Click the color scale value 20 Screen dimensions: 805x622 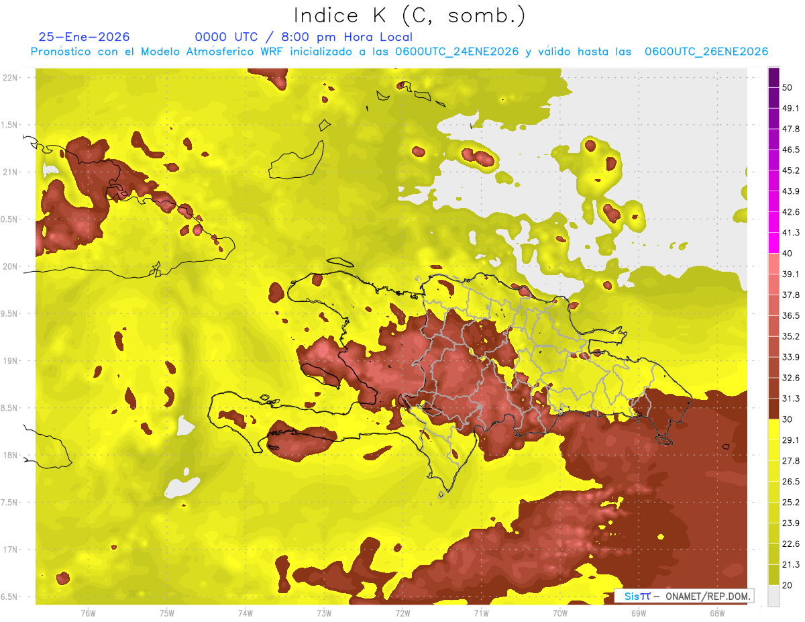pos(788,585)
